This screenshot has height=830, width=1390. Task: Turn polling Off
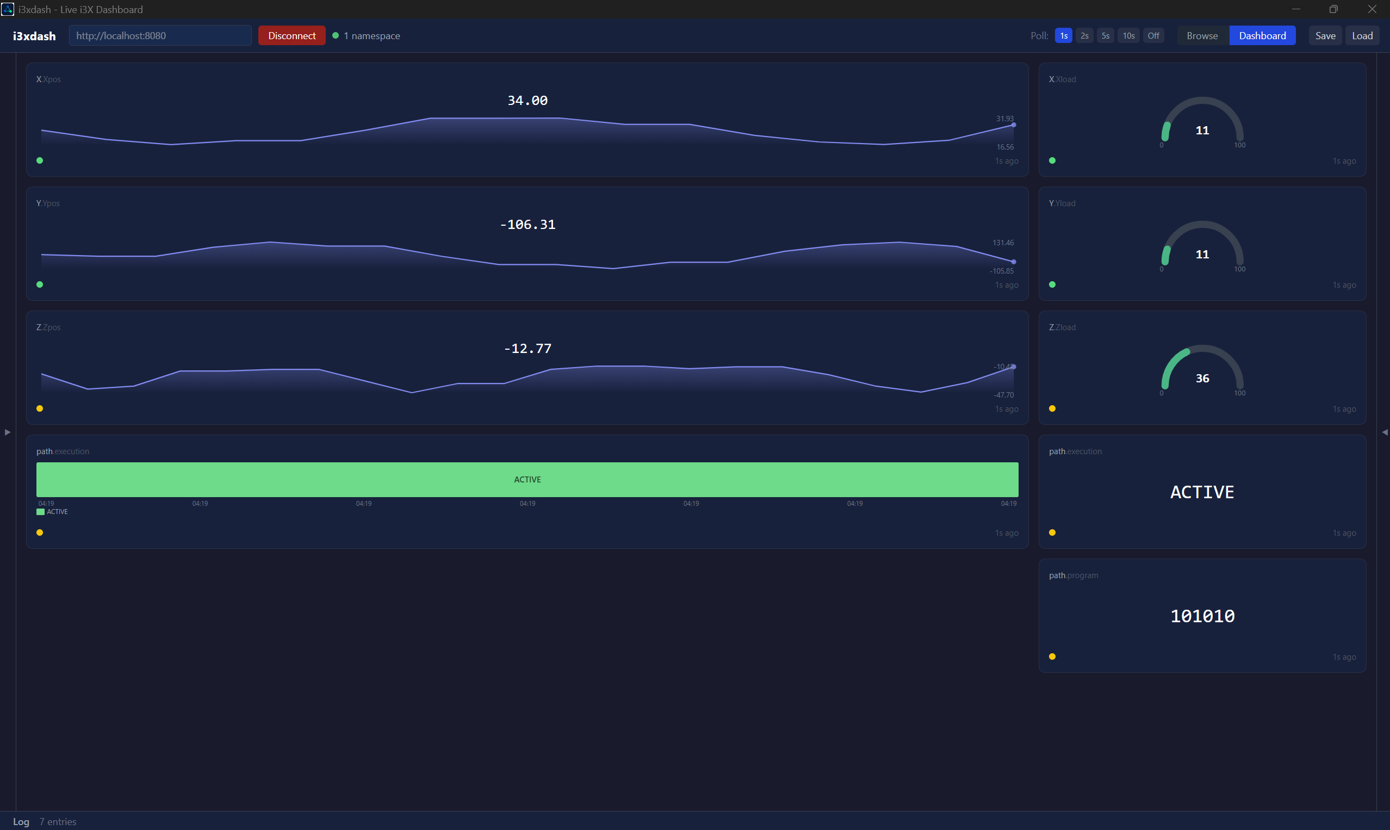pos(1153,35)
